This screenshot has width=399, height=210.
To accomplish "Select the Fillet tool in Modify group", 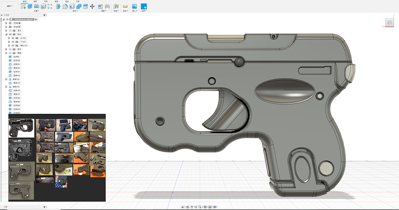I will pyautogui.click(x=65, y=6).
